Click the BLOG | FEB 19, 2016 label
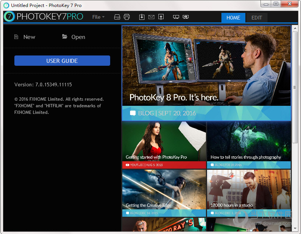The image size is (301, 234). (228, 165)
